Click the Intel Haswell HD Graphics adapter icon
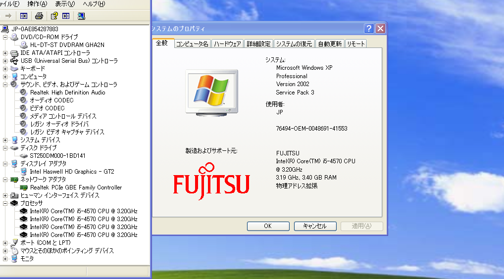The width and height of the screenshot is (504, 279). [23, 172]
